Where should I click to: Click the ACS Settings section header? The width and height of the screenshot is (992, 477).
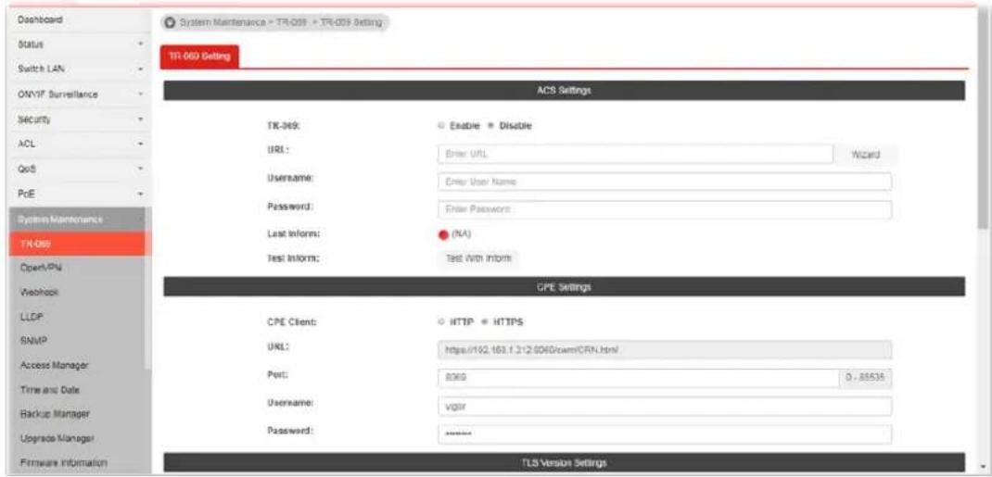pyautogui.click(x=564, y=91)
